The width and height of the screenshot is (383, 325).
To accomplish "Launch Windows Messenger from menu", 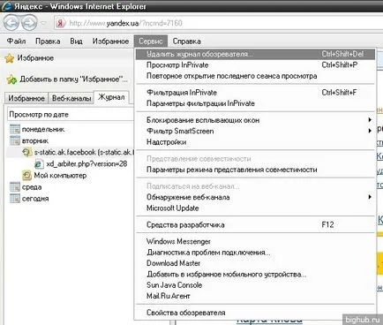I will click(x=255, y=241).
